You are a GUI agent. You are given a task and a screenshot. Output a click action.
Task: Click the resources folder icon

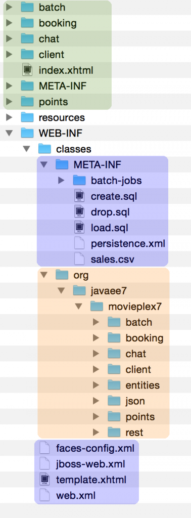pyautogui.click(x=27, y=117)
